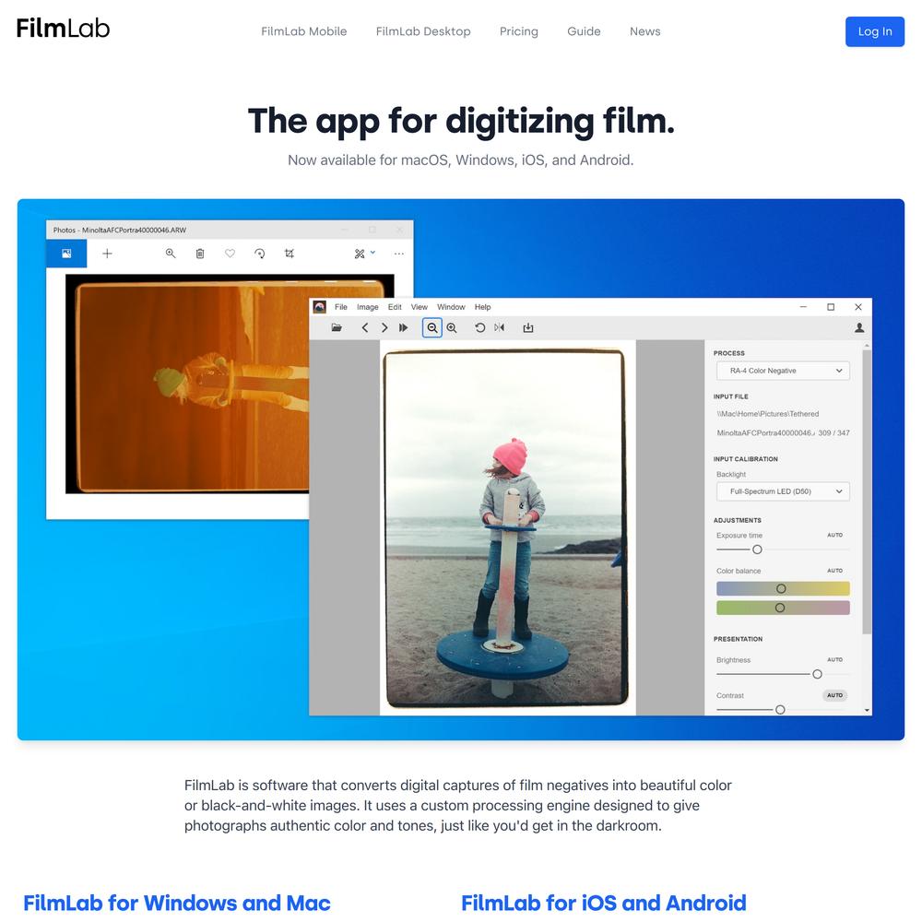922x922 pixels.
Task: Go to the Pricing page
Action: [518, 31]
